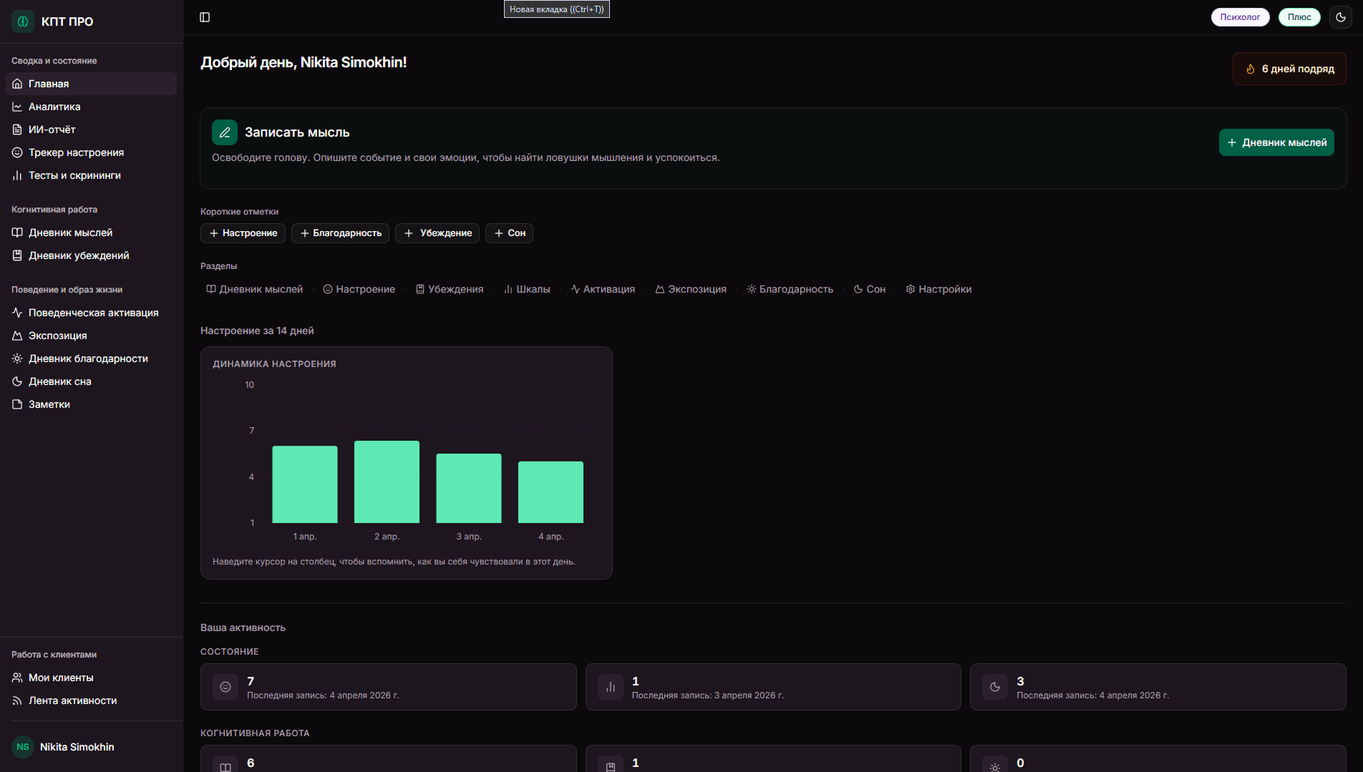1363x772 pixels.
Task: Click the pencil icon beside Записать мысль
Action: point(225,132)
